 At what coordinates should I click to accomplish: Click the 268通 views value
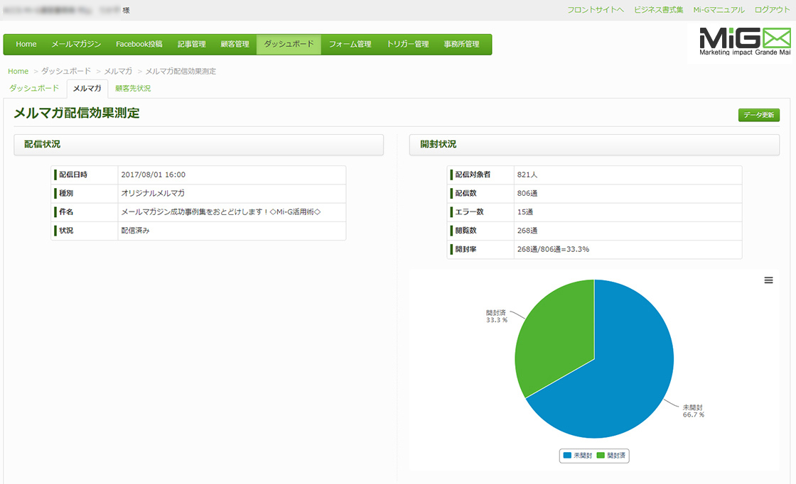click(527, 231)
